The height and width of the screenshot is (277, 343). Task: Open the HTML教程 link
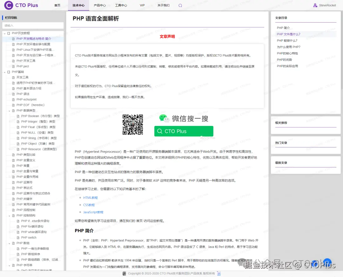click(x=91, y=198)
